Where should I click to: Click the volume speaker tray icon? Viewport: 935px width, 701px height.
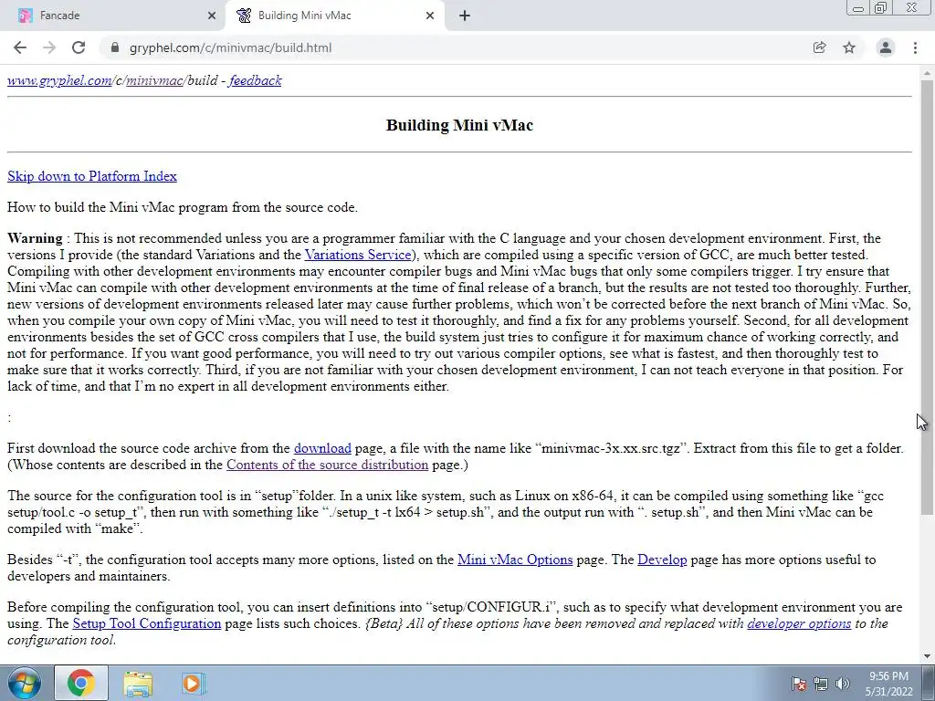coord(843,684)
